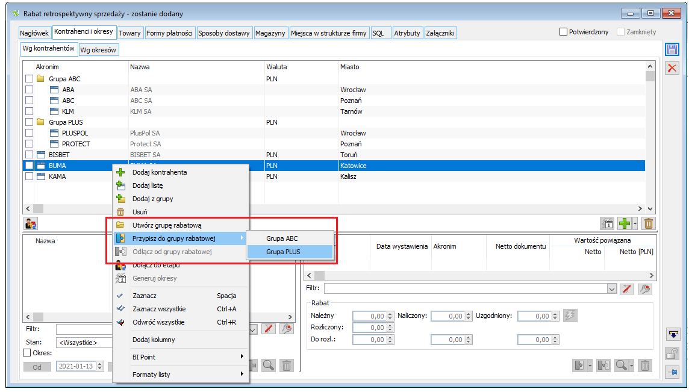The height and width of the screenshot is (392, 689).
Task: Check the box for KLM row
Action: click(x=29, y=111)
